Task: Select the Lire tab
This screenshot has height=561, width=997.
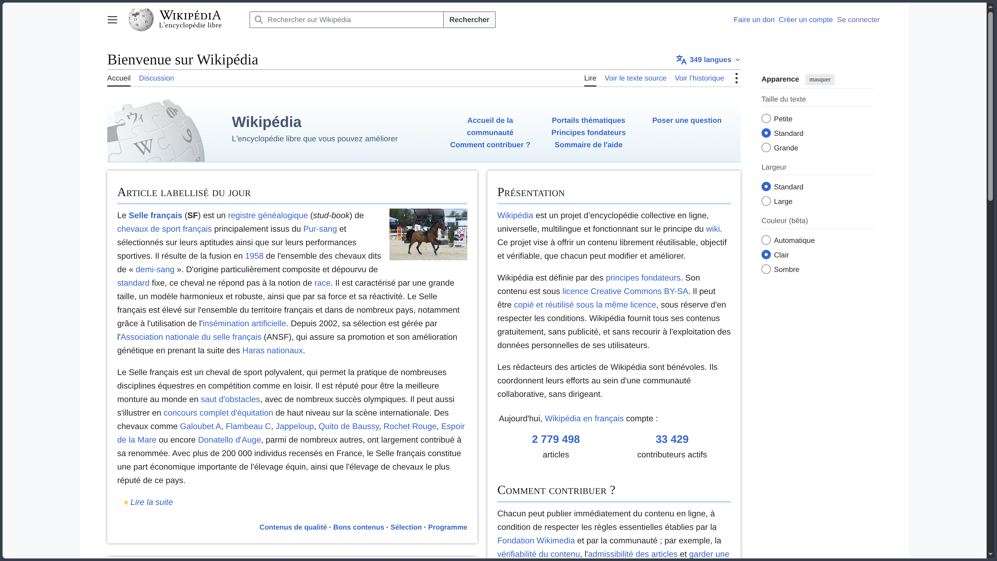Action: click(590, 78)
